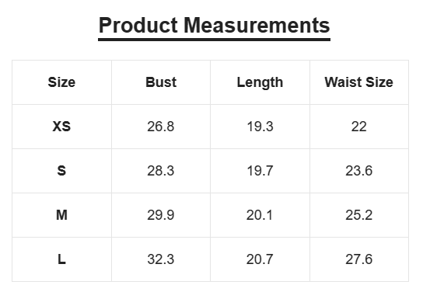Click the M size row label
Screen dimensions: 430x292
[x=61, y=215]
